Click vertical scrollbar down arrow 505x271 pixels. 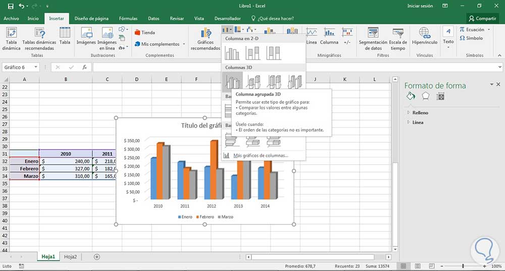click(x=395, y=249)
